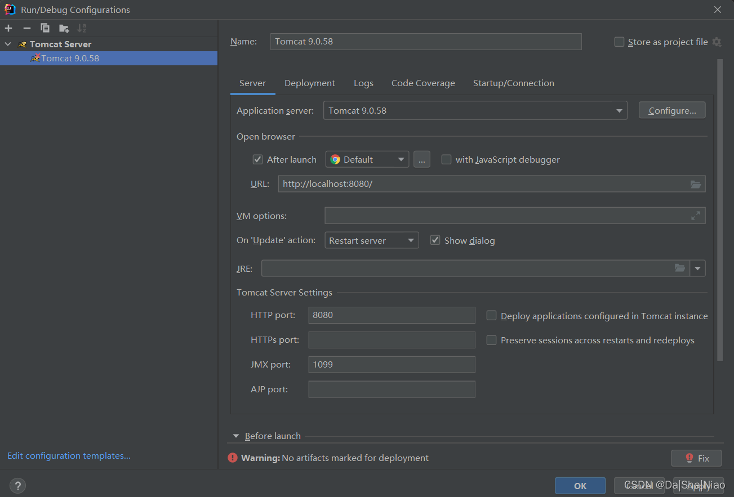Open the On Update action Restart server dropdown
Image resolution: width=734 pixels, height=497 pixels.
click(x=372, y=240)
